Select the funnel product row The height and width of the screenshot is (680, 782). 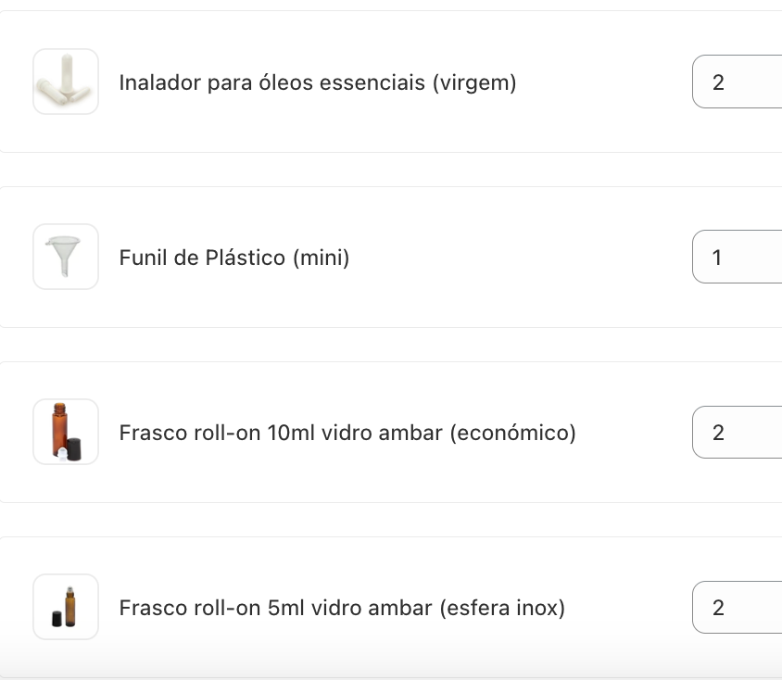[x=371, y=257]
